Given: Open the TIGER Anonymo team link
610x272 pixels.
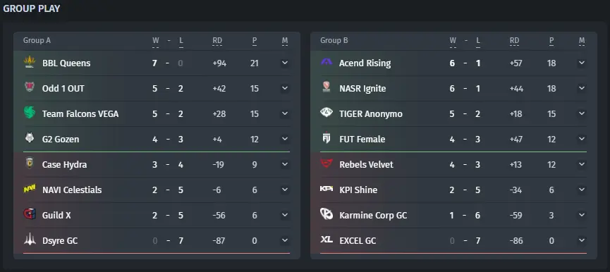Looking at the screenshot, I should click(371, 114).
